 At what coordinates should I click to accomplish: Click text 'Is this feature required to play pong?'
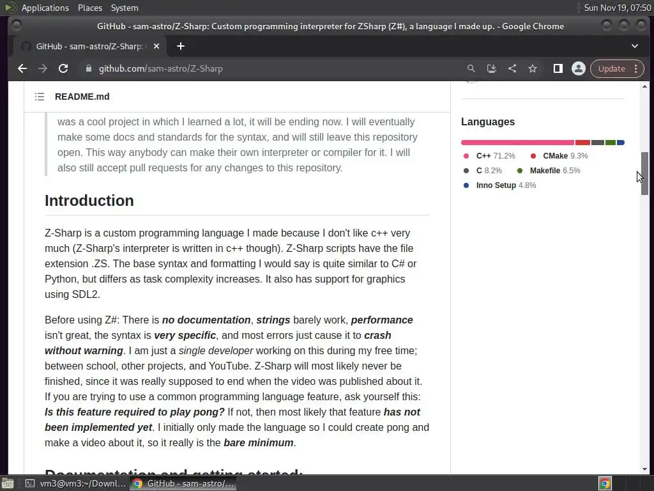(x=134, y=412)
